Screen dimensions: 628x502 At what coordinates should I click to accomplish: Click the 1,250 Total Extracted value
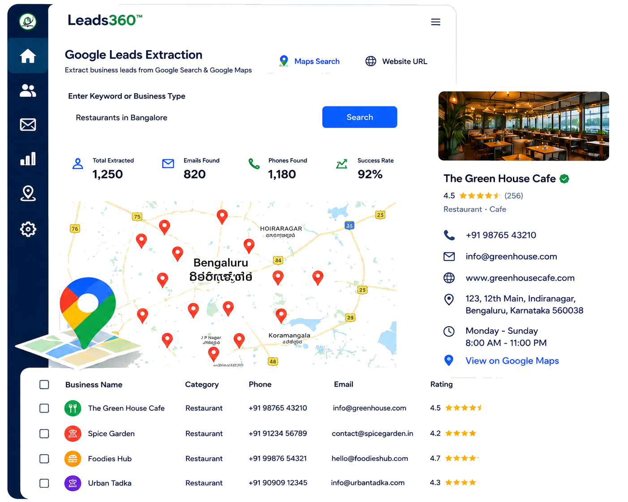(x=108, y=174)
